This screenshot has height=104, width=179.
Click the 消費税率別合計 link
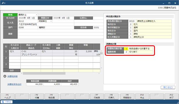[x=14, y=84]
